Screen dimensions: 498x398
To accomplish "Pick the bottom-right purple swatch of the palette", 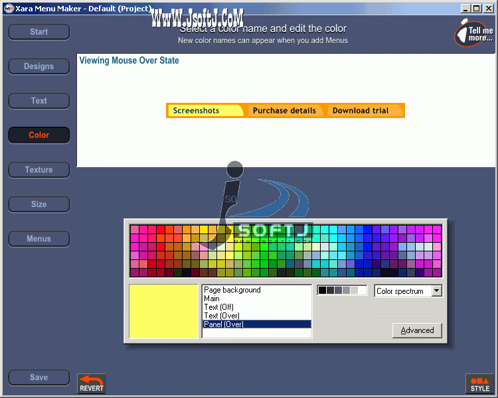I will 437,273.
